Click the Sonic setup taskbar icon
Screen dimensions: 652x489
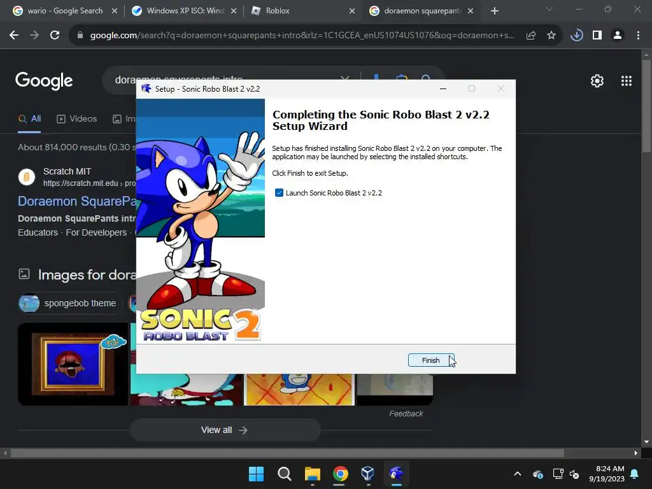point(396,474)
